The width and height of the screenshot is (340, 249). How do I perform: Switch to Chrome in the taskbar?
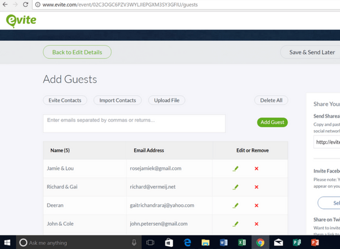pos(260,243)
